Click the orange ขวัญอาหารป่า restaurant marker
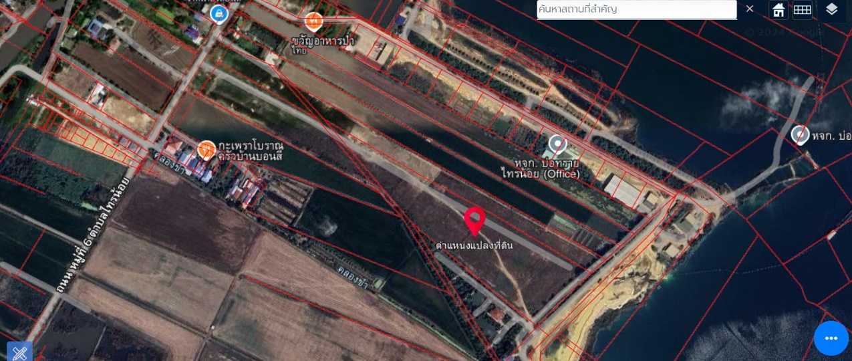Image resolution: width=852 pixels, height=361 pixels. click(313, 21)
